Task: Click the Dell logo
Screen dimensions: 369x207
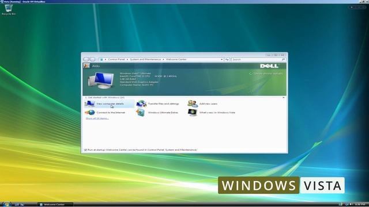Action: 269,66
